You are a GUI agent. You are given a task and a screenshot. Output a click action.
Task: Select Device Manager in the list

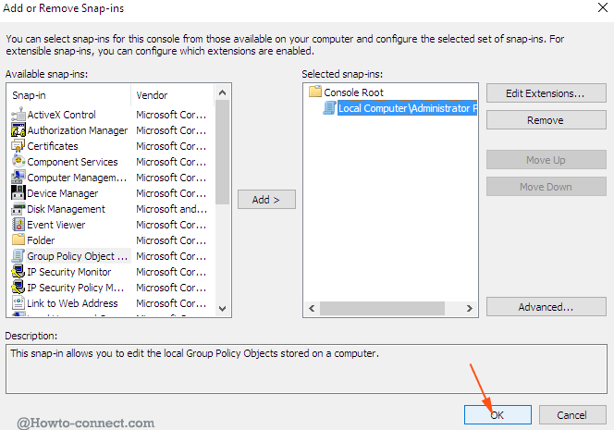tap(63, 193)
